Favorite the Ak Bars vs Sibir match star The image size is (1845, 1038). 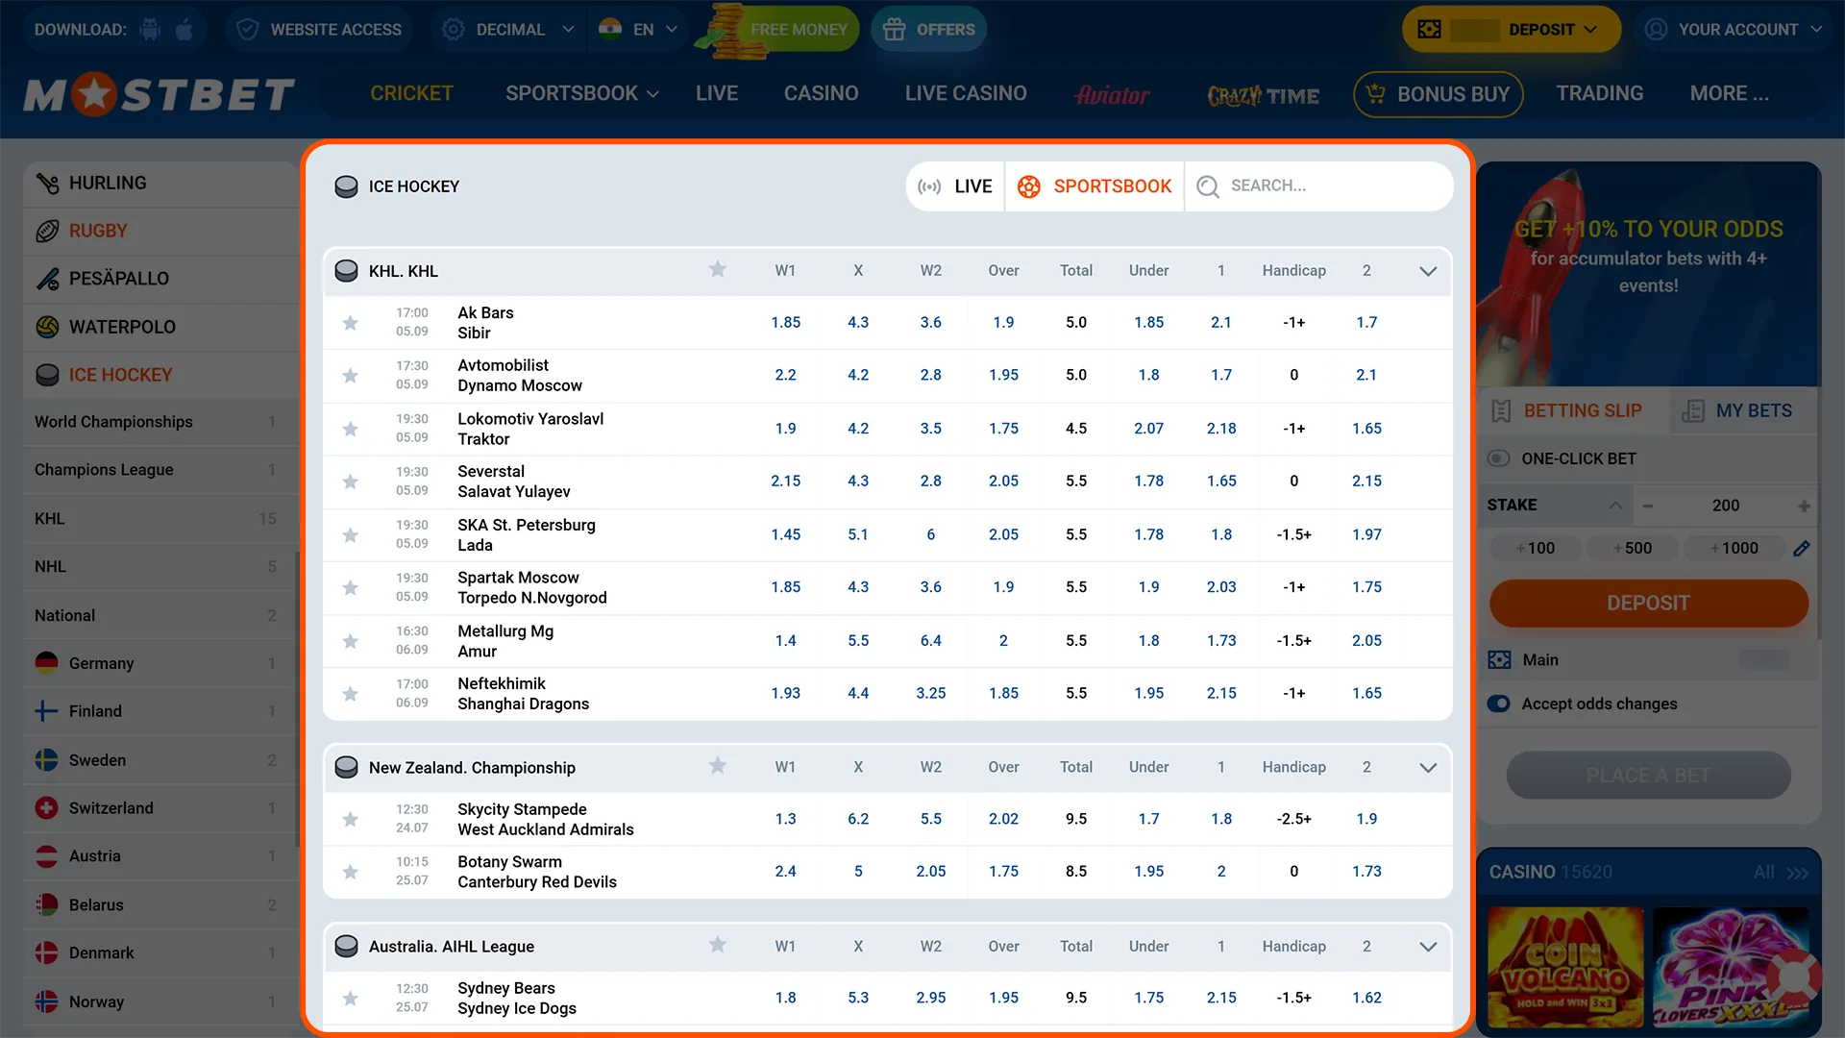point(351,323)
